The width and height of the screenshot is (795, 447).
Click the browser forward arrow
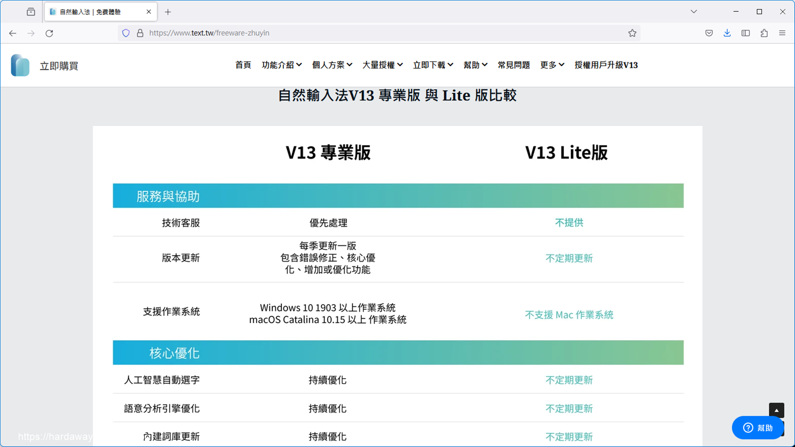coord(31,33)
